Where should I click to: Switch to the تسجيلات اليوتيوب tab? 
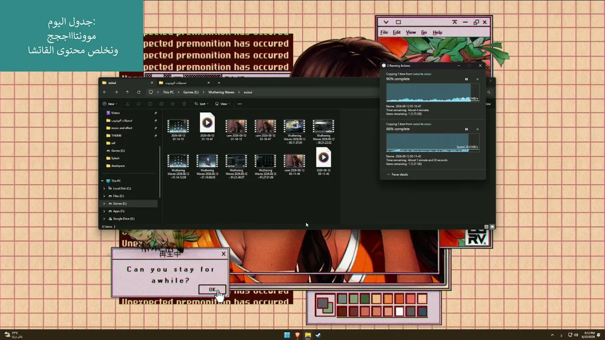184,83
